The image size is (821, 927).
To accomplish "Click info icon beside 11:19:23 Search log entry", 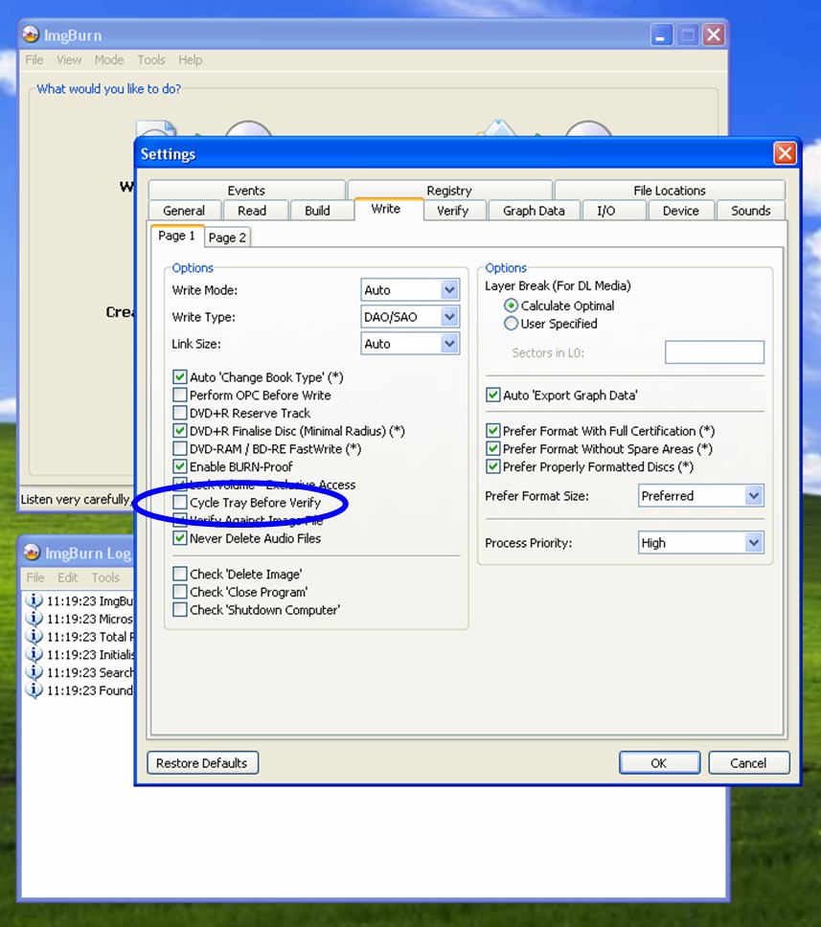I will tap(34, 672).
